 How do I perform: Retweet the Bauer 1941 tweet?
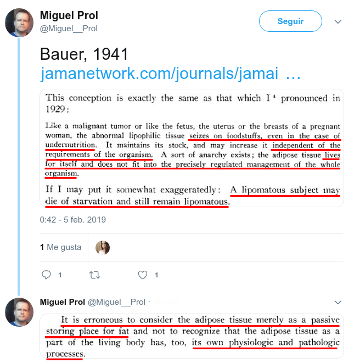[x=94, y=275]
